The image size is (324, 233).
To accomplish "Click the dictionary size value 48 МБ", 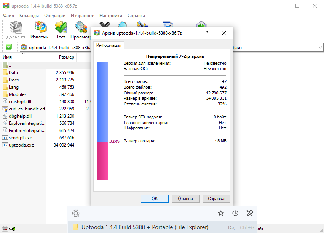I will (221, 141).
